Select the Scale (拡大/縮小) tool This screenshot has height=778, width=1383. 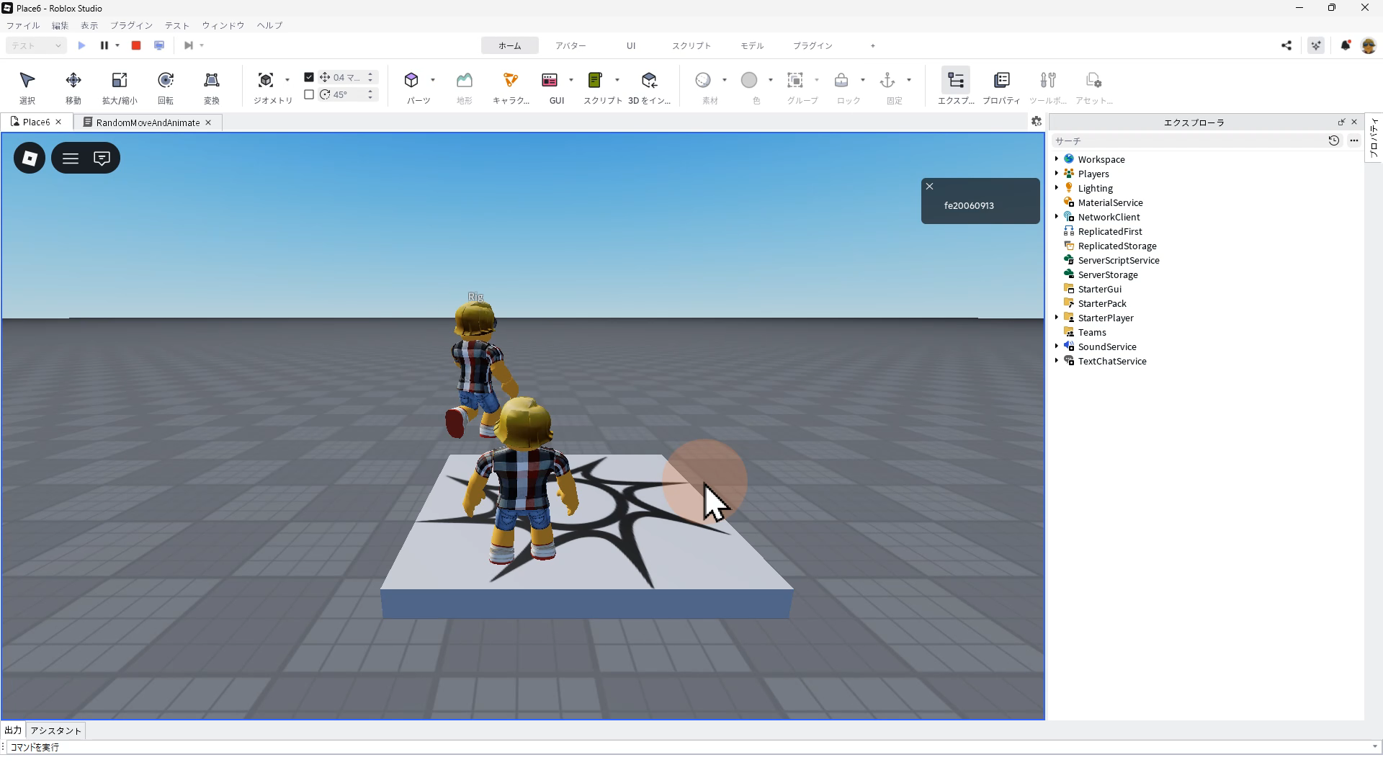coord(119,81)
